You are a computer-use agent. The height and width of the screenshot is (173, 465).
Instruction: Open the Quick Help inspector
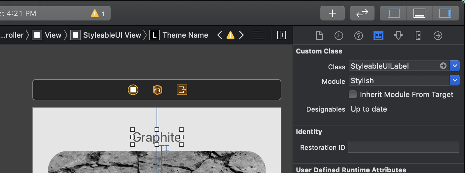tap(359, 36)
